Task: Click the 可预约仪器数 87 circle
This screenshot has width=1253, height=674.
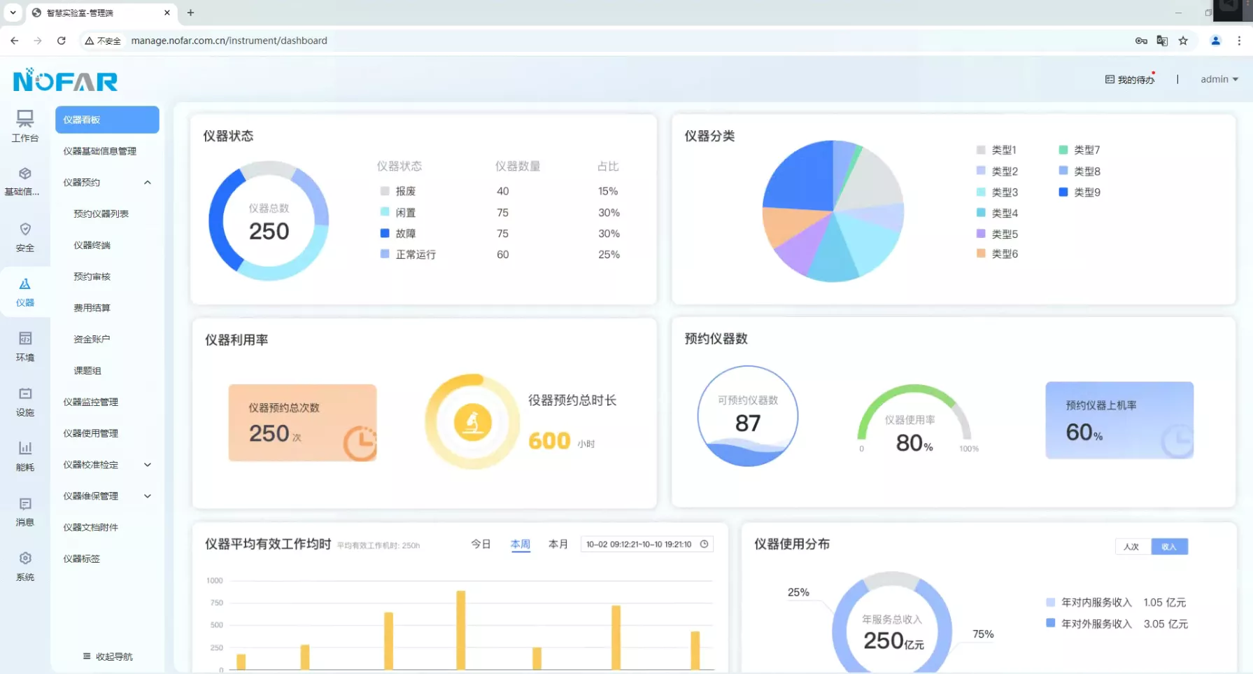Action: [x=748, y=416]
